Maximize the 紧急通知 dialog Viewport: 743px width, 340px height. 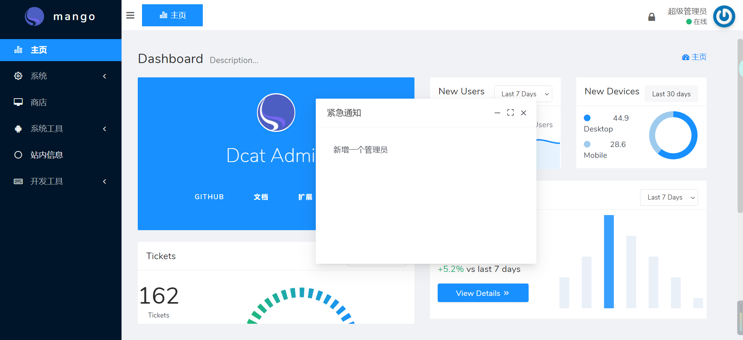pos(510,113)
